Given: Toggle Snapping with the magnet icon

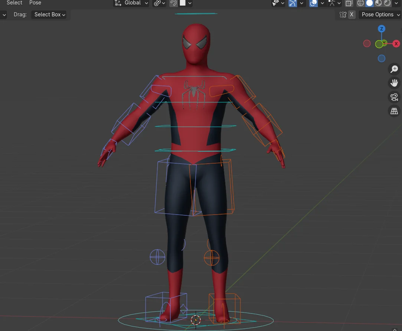Looking at the screenshot, I should [x=173, y=3].
